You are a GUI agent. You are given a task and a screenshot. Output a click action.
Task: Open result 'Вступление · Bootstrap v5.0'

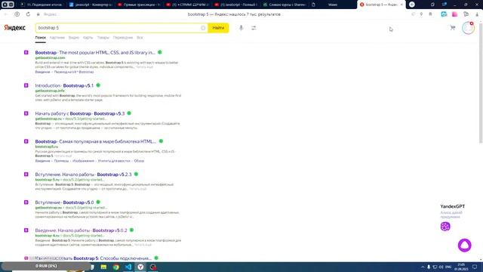(x=64, y=202)
